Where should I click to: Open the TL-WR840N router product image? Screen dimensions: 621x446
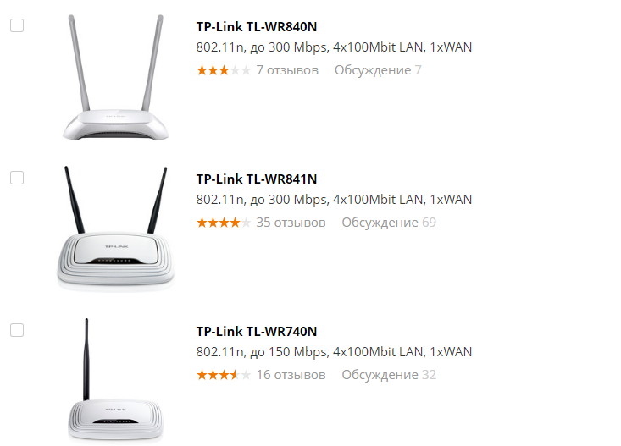[x=116, y=77]
